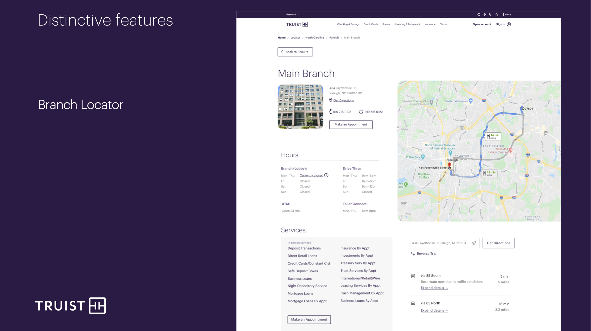This screenshot has height=331, width=591.
Task: Click the 'Insurance By Appt' service text
Action: coord(355,248)
